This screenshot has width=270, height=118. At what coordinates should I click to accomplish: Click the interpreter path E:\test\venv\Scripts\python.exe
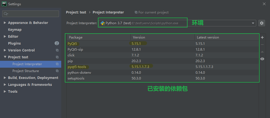155,23
